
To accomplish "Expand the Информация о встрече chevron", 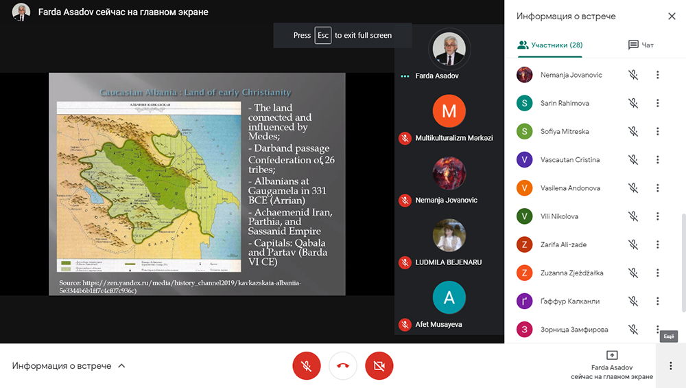I will (x=121, y=366).
